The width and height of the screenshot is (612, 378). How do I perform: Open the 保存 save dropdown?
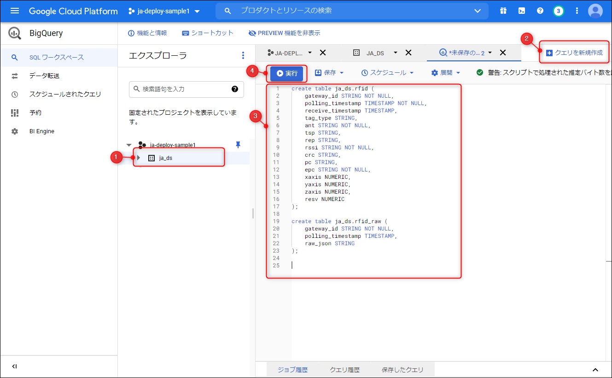329,73
